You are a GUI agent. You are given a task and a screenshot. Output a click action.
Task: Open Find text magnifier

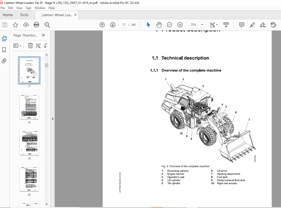(x=47, y=25)
